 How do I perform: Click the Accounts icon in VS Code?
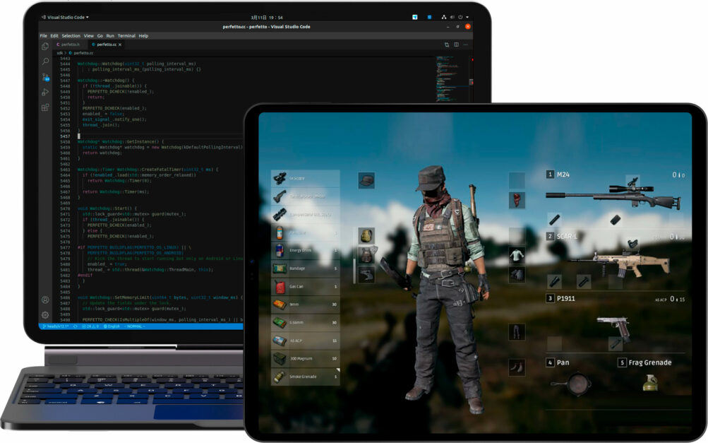45,300
